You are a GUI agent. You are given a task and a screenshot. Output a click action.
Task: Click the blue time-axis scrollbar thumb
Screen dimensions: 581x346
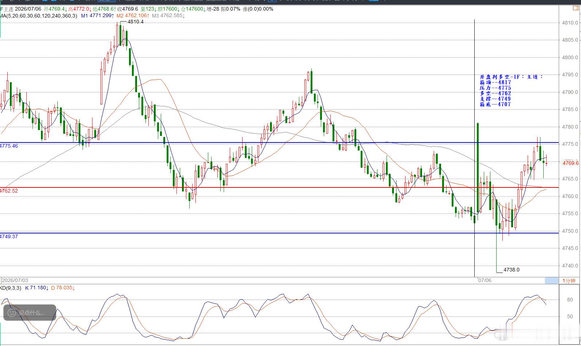pyautogui.click(x=551, y=281)
